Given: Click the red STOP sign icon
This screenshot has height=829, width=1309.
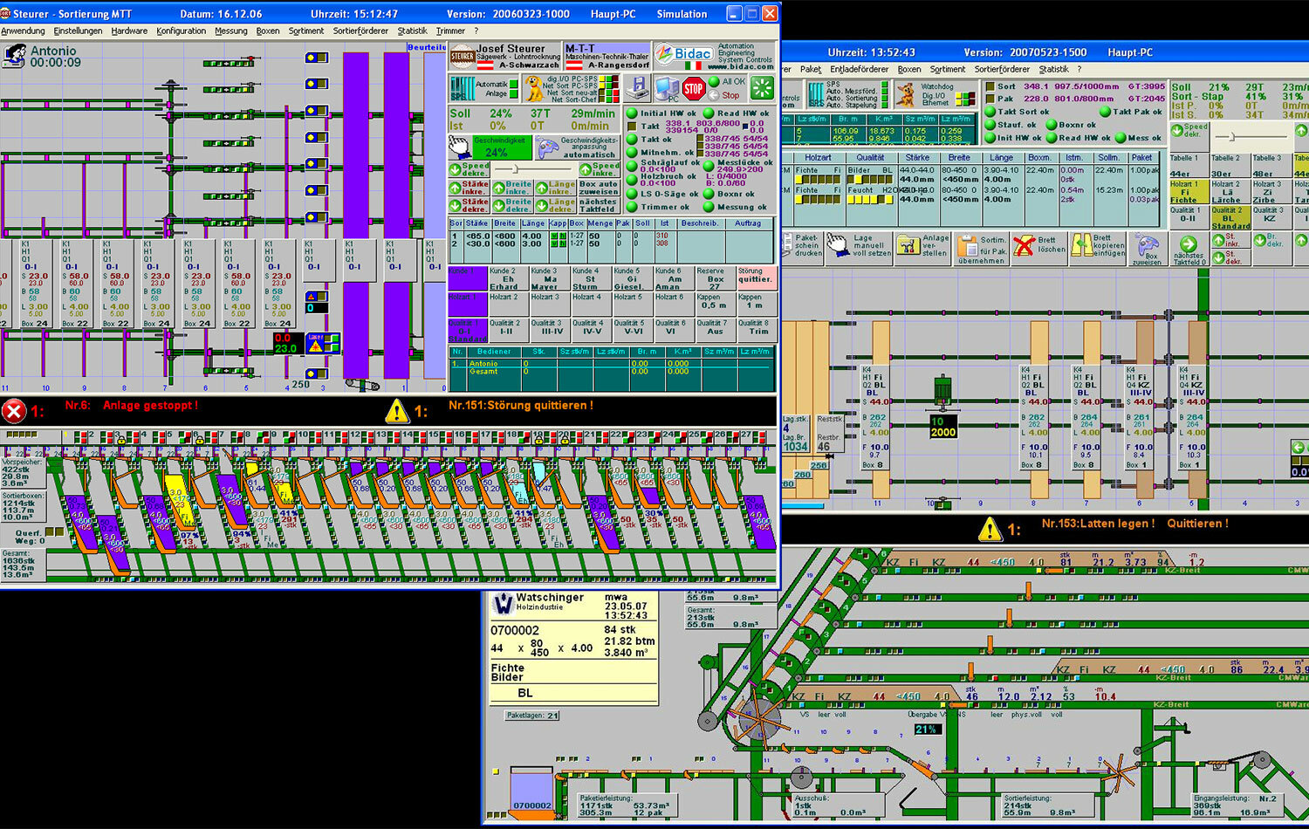Looking at the screenshot, I should [693, 88].
